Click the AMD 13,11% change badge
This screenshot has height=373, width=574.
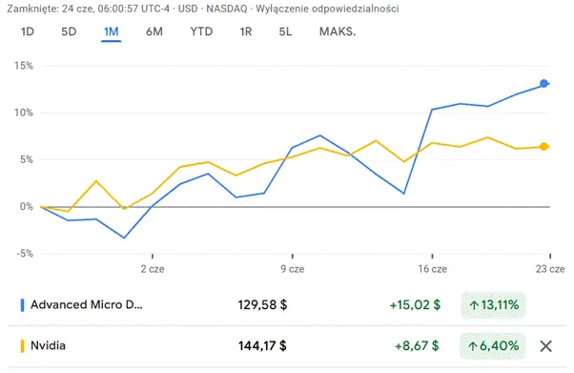(x=493, y=305)
